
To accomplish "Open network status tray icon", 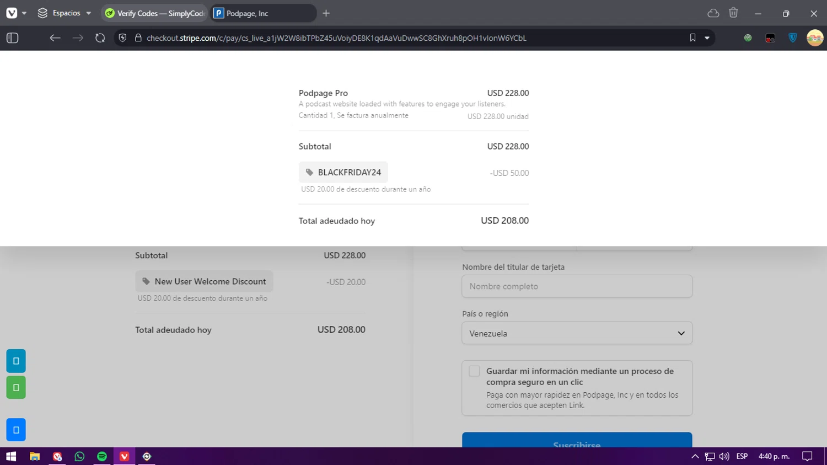I will click(710, 456).
